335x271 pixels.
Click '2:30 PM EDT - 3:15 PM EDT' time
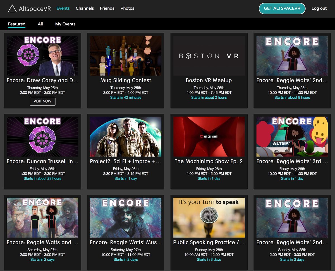[x=126, y=174]
